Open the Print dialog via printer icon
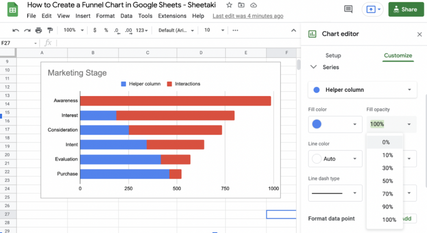 (39, 30)
